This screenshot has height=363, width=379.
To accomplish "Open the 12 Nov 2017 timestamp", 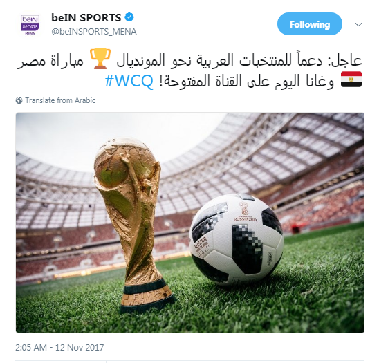I will [x=59, y=348].
